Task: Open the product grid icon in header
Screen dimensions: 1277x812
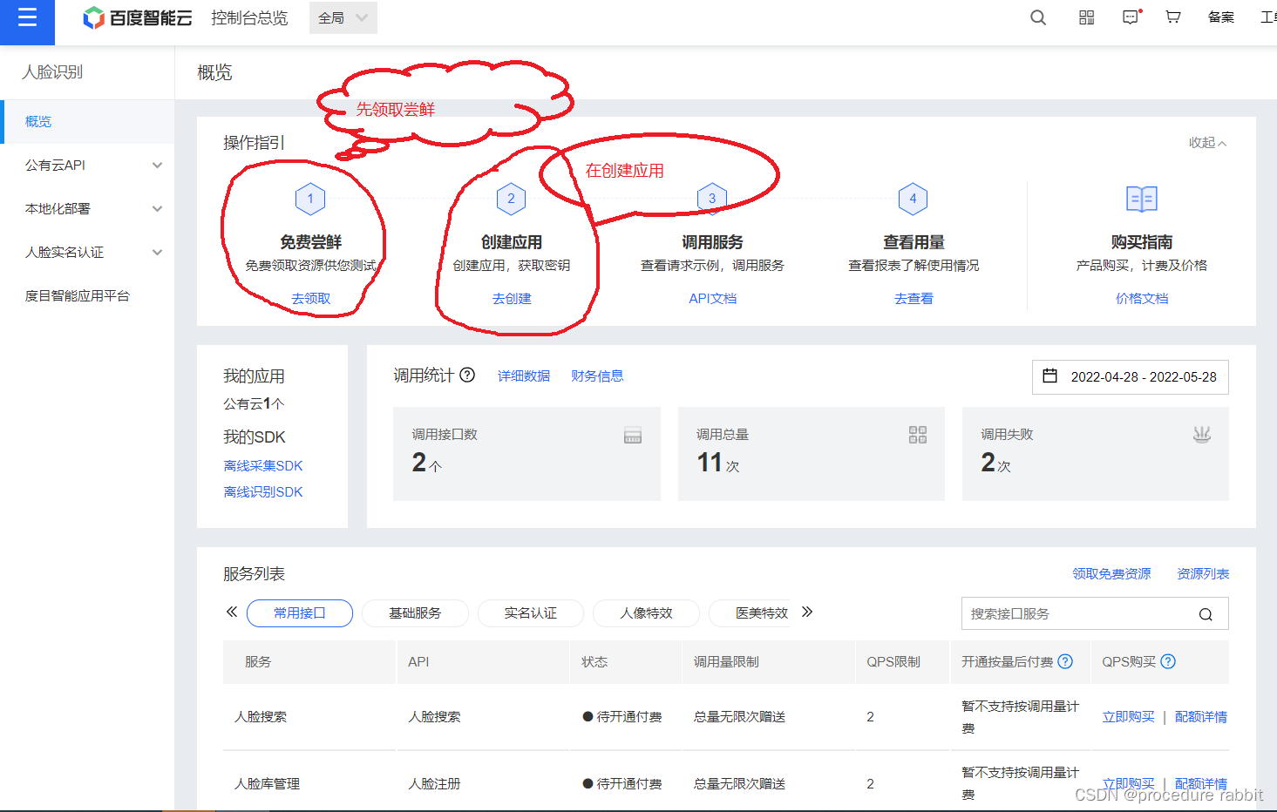Action: pyautogui.click(x=1086, y=17)
